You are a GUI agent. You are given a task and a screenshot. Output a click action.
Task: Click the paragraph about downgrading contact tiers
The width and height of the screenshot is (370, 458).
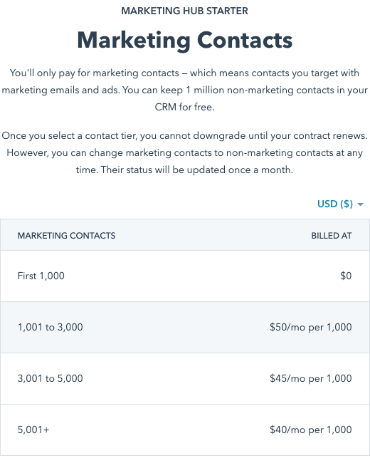pos(185,152)
